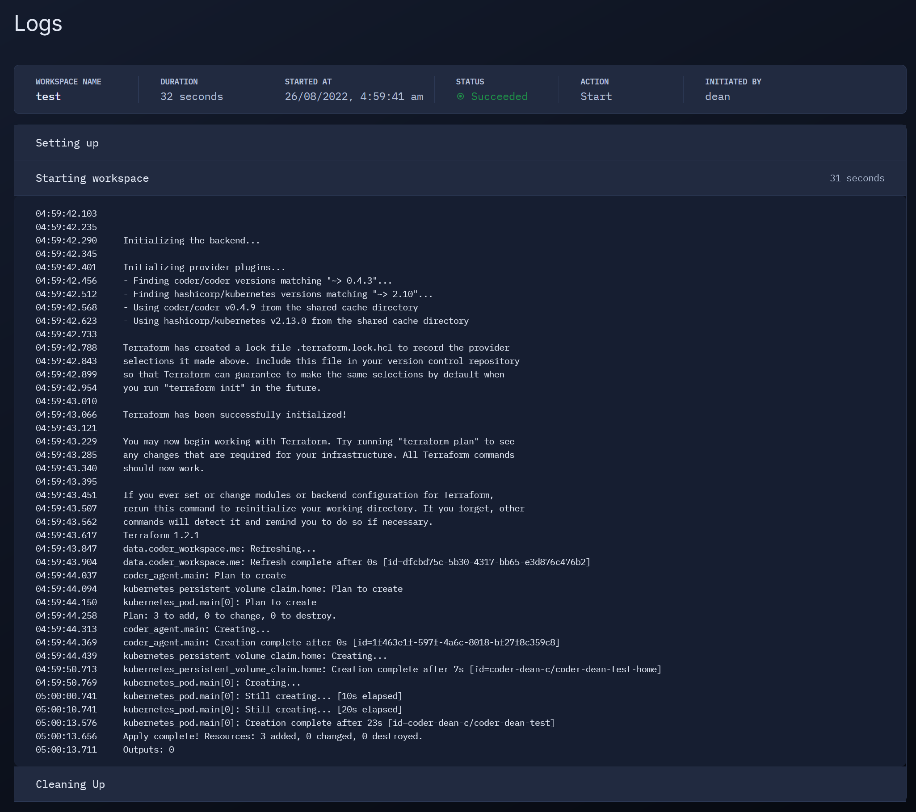Click the initiated by user dean
Image resolution: width=916 pixels, height=812 pixels.
[717, 97]
